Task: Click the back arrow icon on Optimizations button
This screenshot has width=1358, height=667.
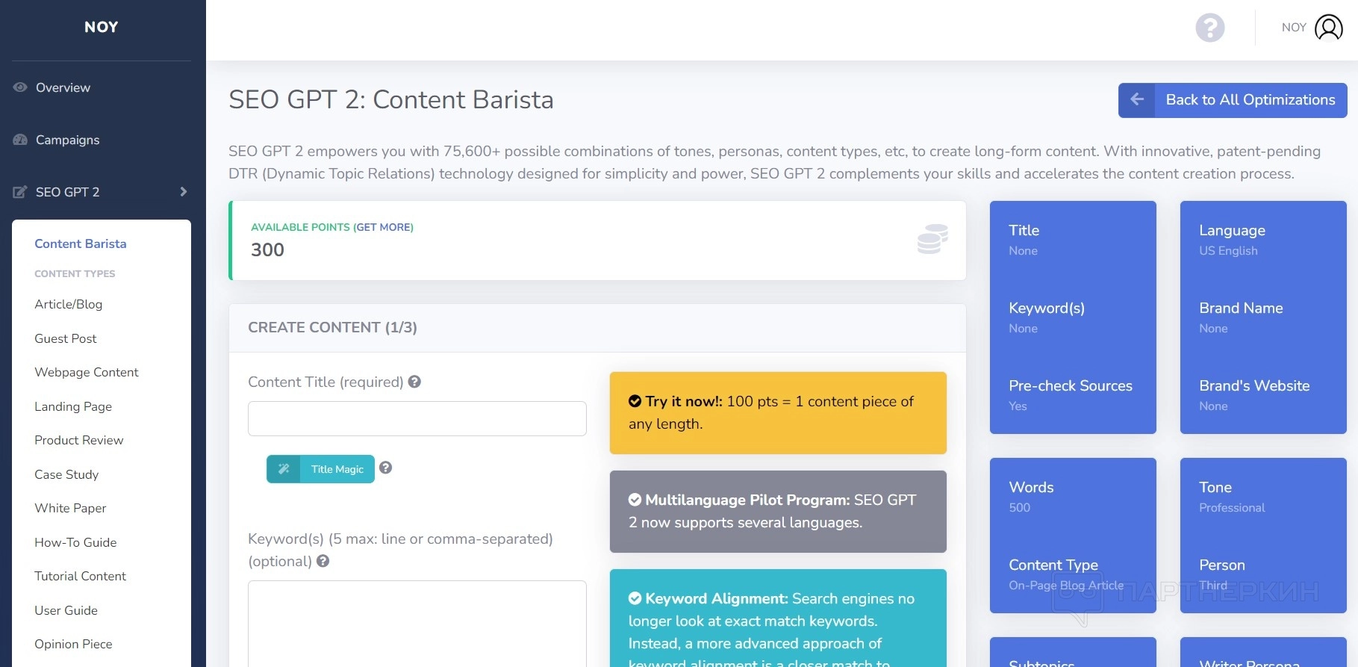Action: (x=1137, y=99)
